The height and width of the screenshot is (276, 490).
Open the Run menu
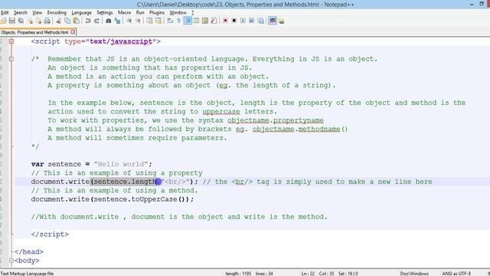pos(140,12)
